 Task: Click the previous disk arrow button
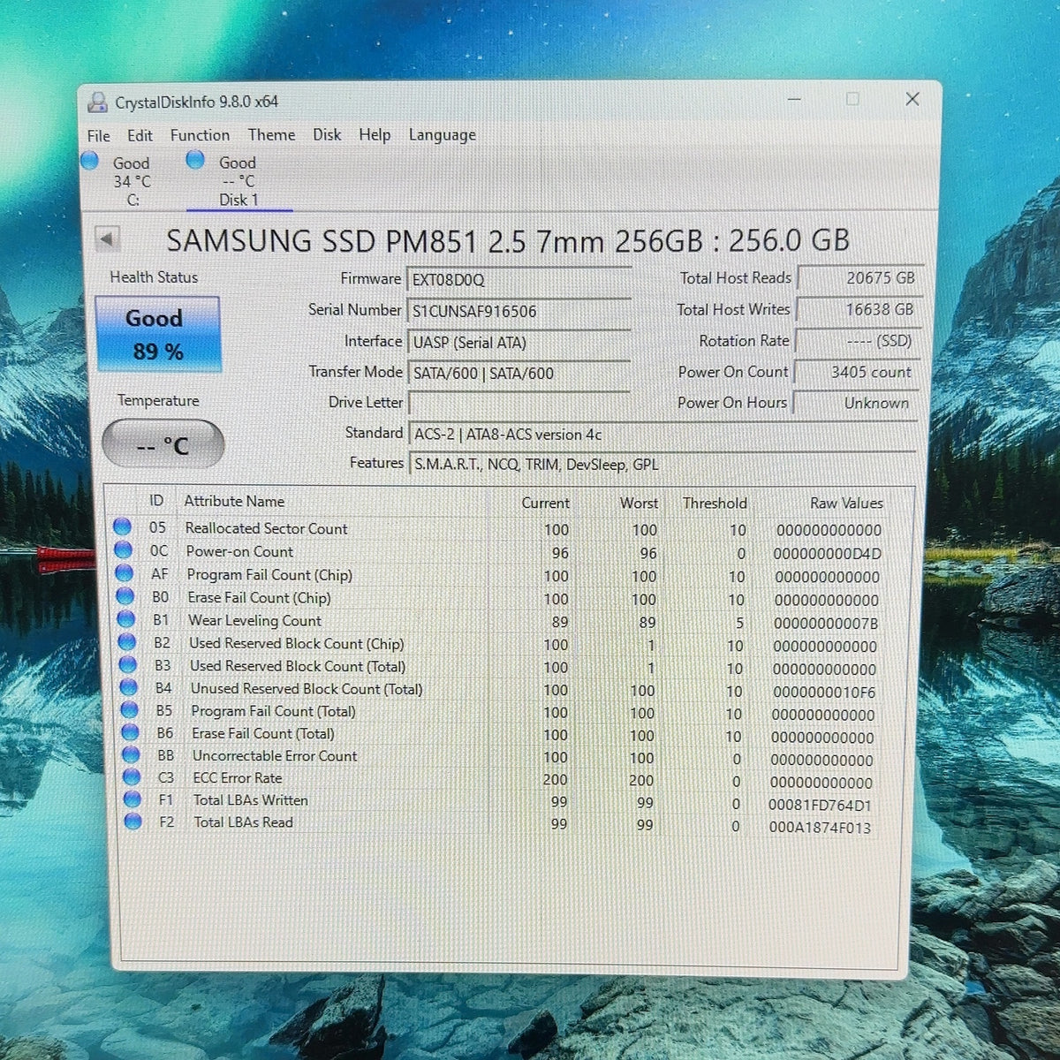coord(107,238)
